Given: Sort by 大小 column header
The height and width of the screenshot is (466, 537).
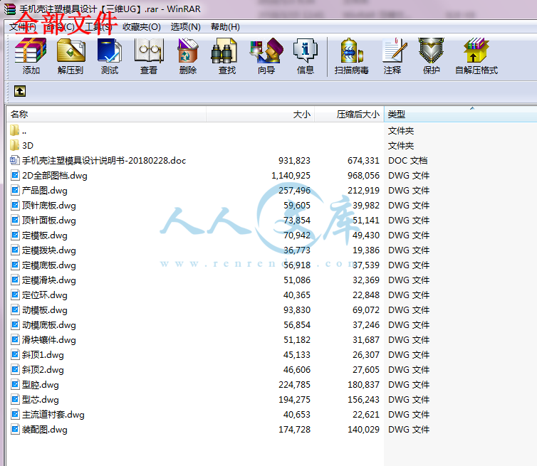Looking at the screenshot, I should 260,115.
